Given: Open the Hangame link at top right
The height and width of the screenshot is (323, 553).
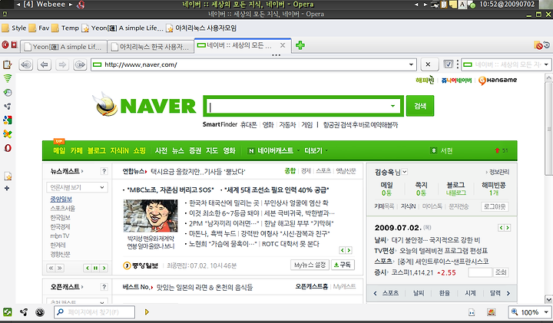Looking at the screenshot, I should (498, 81).
